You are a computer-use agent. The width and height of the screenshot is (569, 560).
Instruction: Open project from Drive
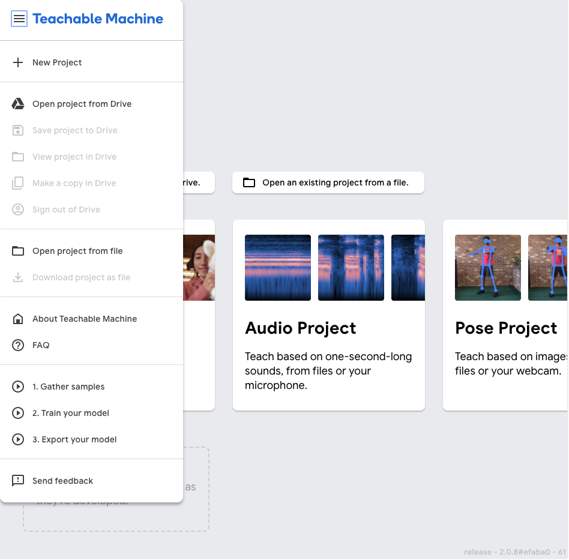pos(82,104)
